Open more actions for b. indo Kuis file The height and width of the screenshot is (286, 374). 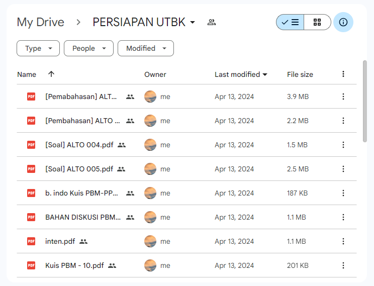(x=343, y=193)
